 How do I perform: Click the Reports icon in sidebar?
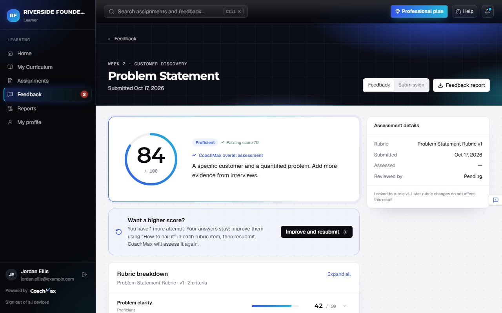(x=10, y=108)
